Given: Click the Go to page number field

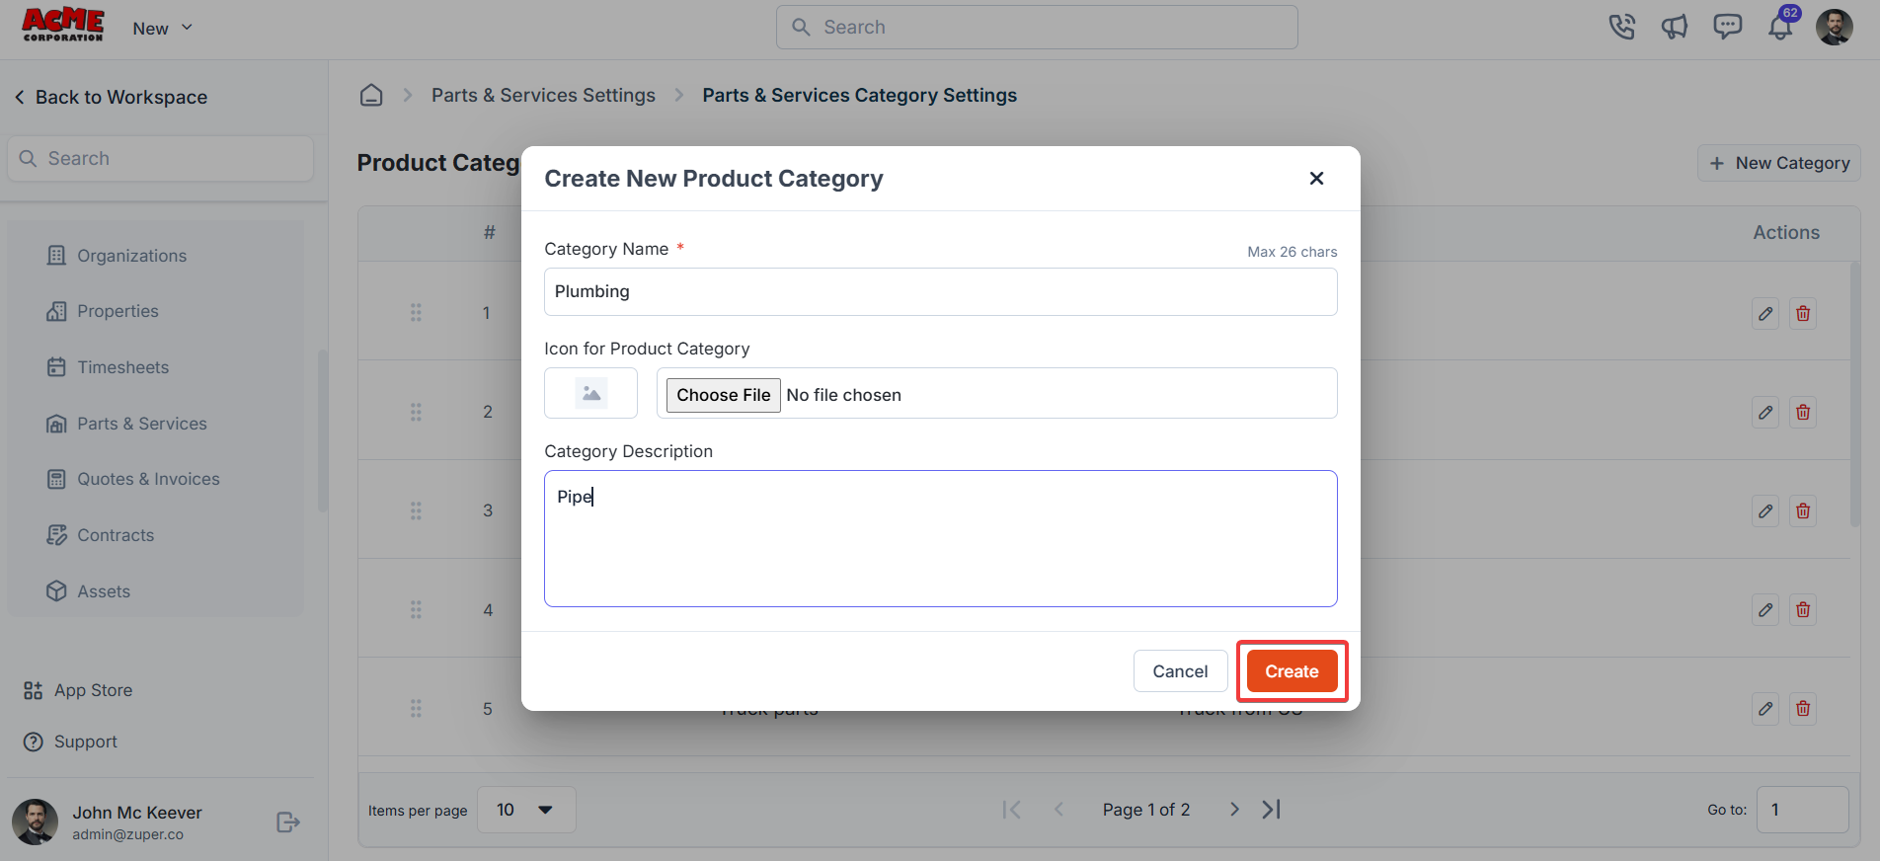Looking at the screenshot, I should tap(1802, 810).
